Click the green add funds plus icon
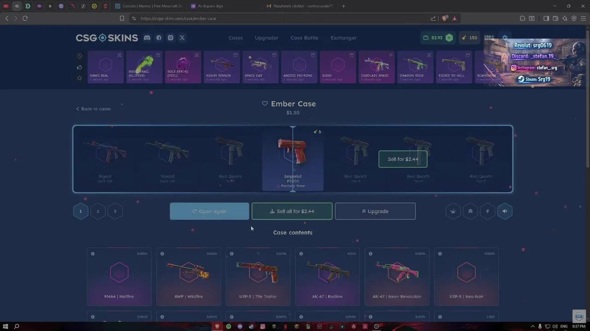This screenshot has height=331, width=590. pos(449,38)
